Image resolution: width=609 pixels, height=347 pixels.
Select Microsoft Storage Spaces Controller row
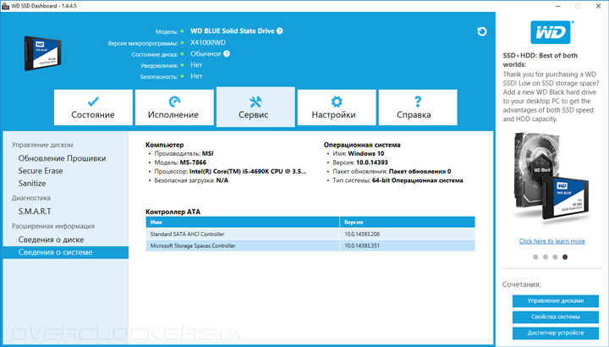pos(310,245)
